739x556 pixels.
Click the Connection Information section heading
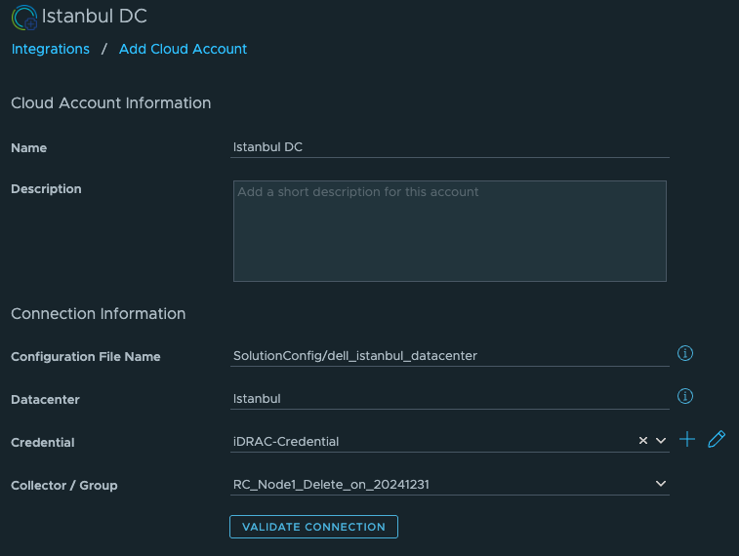coord(98,313)
